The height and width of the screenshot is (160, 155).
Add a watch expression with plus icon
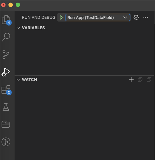(x=131, y=79)
